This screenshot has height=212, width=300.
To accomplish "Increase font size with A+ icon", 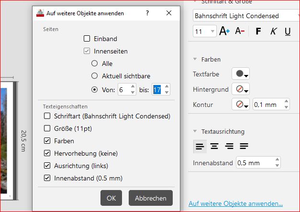I will click(224, 32).
